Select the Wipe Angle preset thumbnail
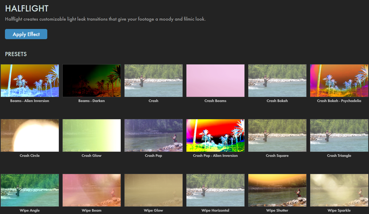This screenshot has width=369, height=214. 30,190
